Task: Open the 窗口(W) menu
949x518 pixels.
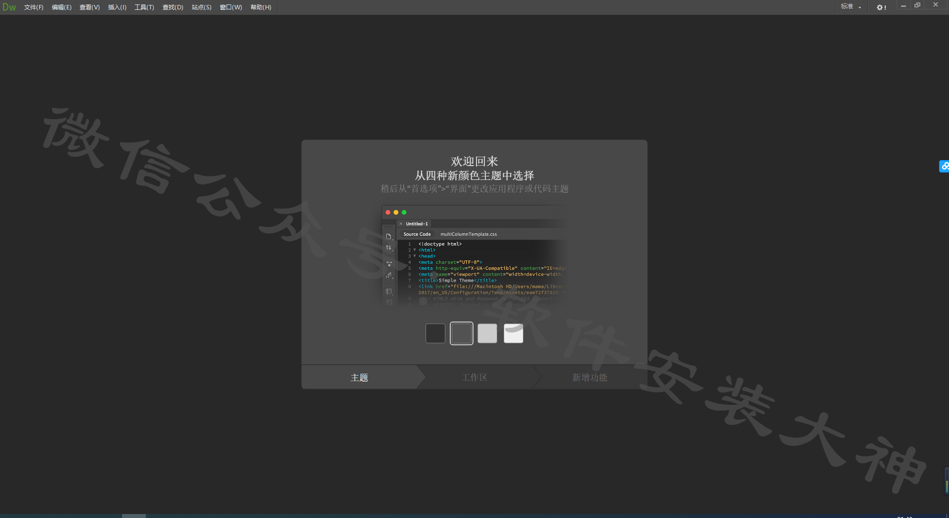Action: pos(231,7)
